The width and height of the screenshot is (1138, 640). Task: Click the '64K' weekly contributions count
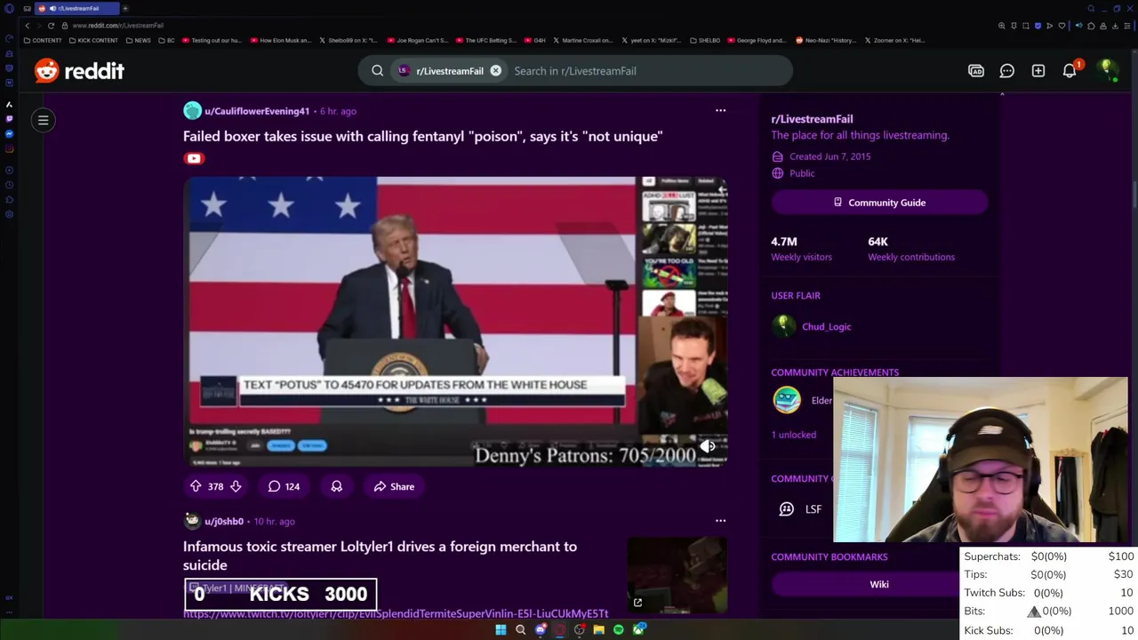click(878, 242)
